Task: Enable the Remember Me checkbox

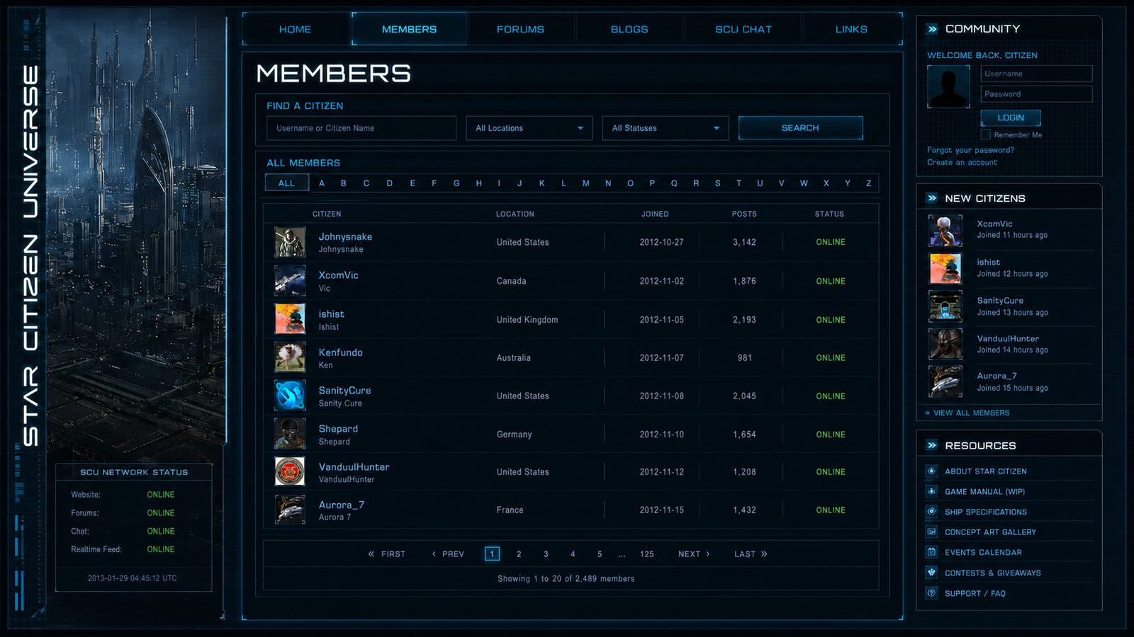Action: (x=985, y=134)
